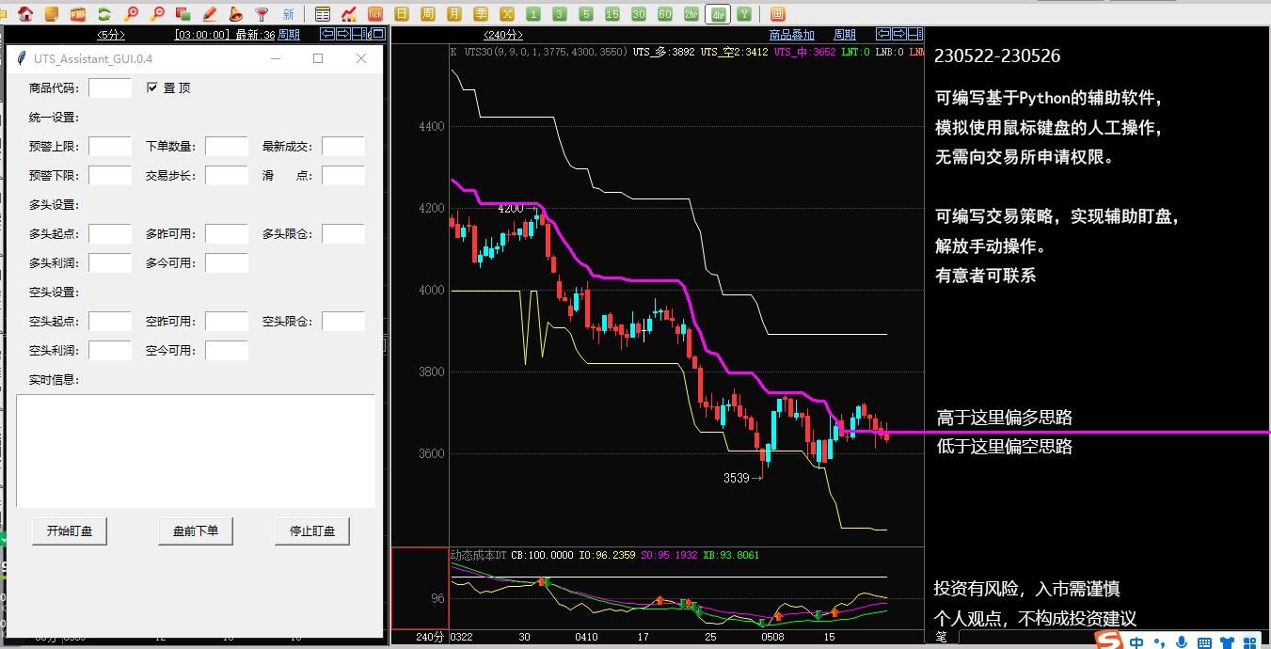The width and height of the screenshot is (1271, 649).
Task: Click 停止盯盘 button
Action: click(312, 530)
